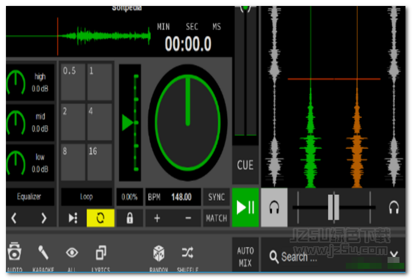412x279 pixels.
Task: Click the right headphone monitor icon
Action: [x=394, y=207]
